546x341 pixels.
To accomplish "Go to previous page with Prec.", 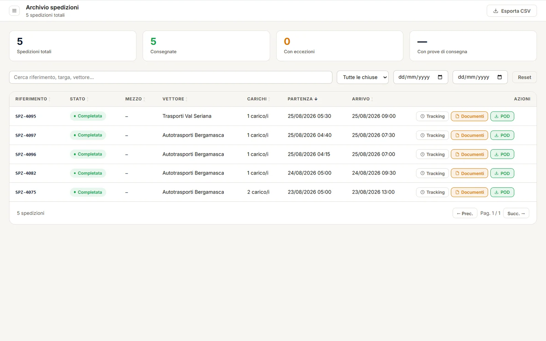I will tap(465, 213).
